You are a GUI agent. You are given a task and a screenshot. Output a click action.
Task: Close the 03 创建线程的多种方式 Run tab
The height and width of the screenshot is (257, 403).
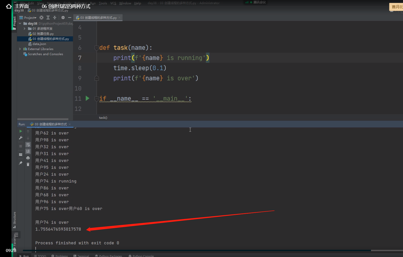pos(70,124)
